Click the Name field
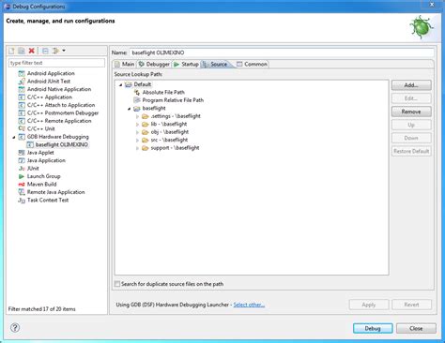 [x=282, y=52]
